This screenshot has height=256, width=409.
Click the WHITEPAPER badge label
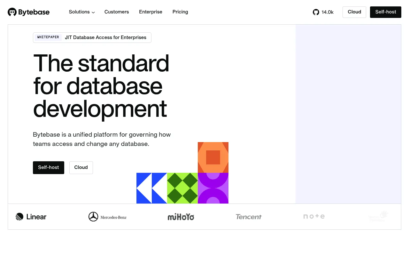48,37
